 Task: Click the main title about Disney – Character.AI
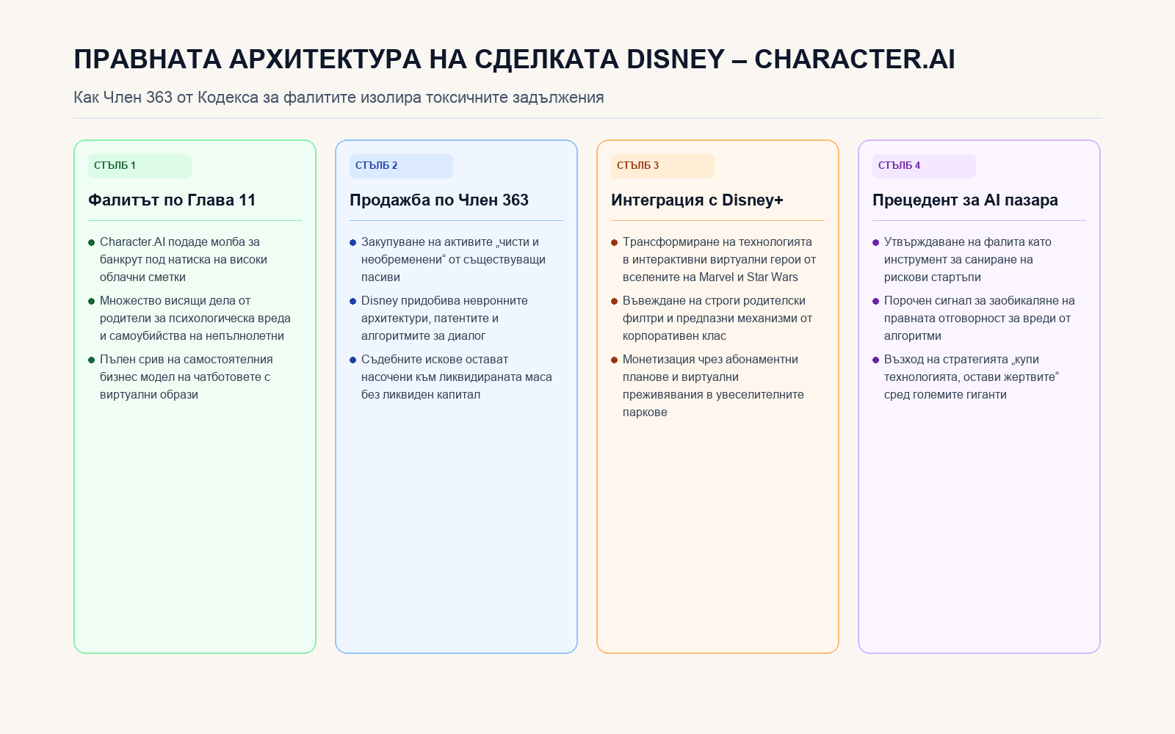(514, 59)
